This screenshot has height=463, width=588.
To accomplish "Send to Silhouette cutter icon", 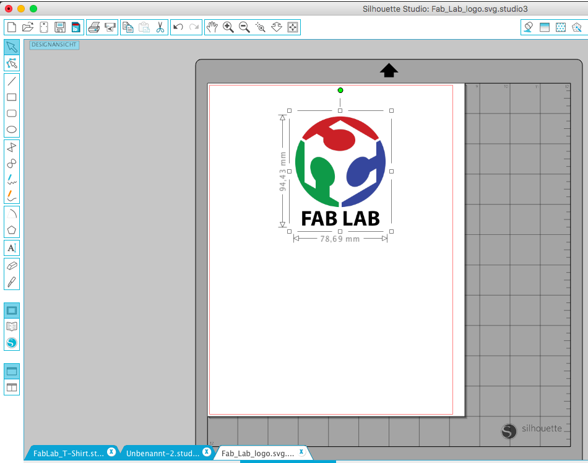I will pos(110,27).
